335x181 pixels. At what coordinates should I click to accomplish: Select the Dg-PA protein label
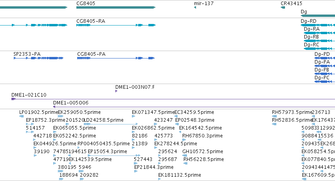point(322,62)
